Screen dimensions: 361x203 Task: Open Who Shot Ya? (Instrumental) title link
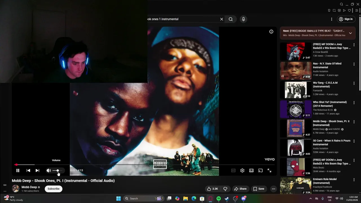point(330,104)
